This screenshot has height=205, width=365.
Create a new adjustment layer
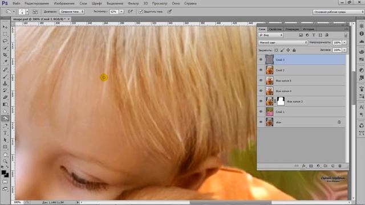pos(318,166)
